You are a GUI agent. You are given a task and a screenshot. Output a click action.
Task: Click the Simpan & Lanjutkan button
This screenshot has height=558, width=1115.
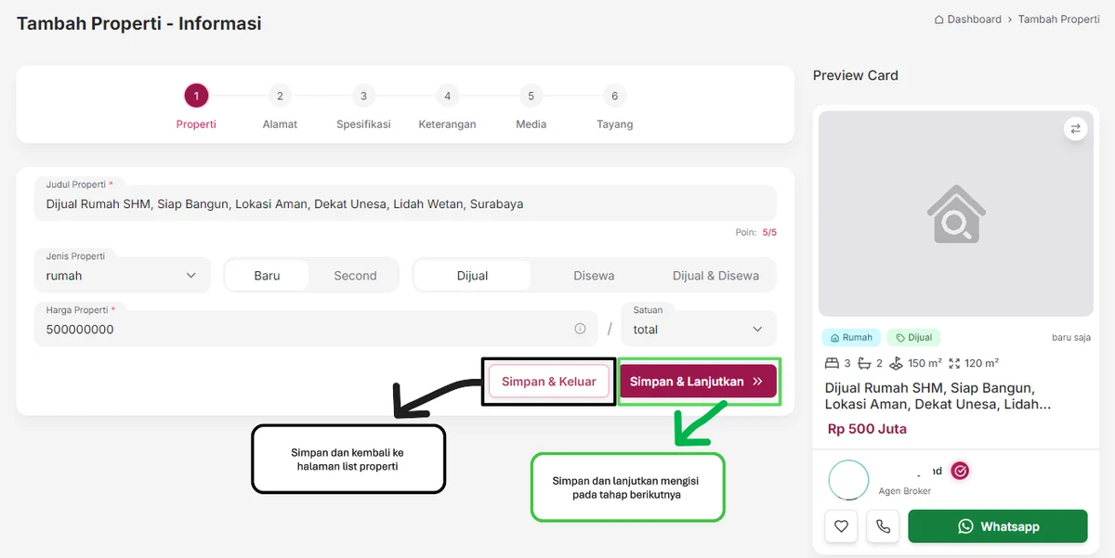pos(698,382)
